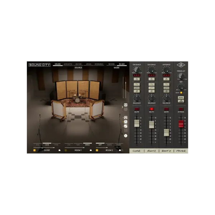Click the Close mic polar pattern icon

click(59, 150)
